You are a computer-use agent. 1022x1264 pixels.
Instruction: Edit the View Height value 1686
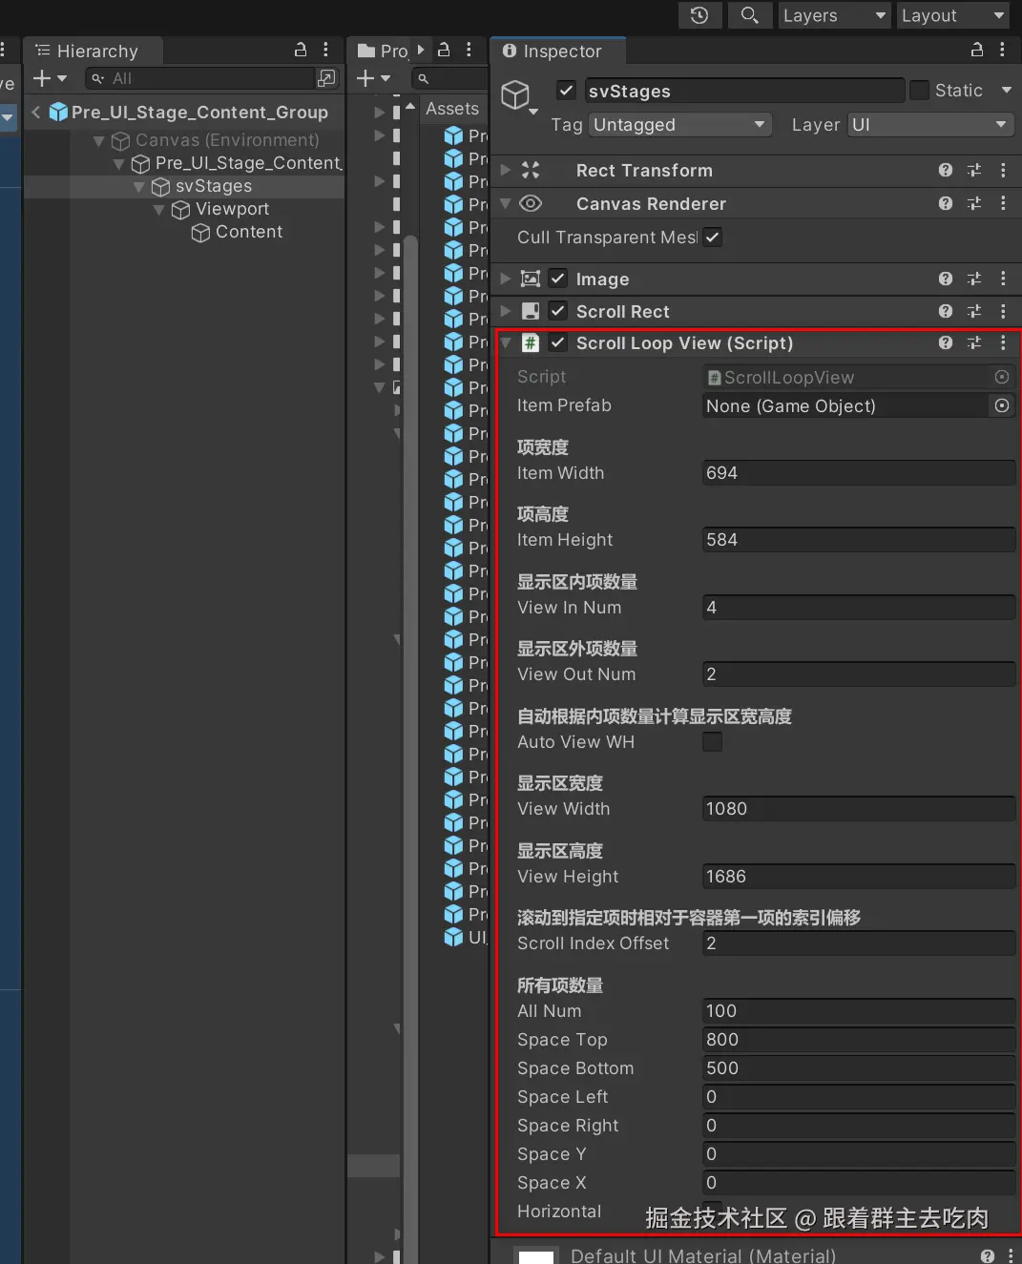[x=859, y=877]
